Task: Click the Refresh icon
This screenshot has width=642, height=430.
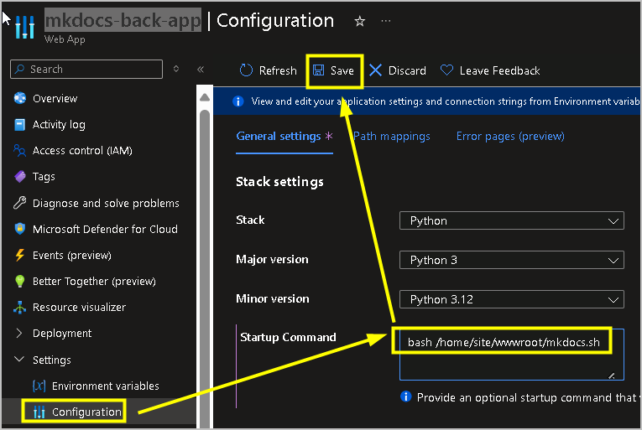Action: coord(246,71)
